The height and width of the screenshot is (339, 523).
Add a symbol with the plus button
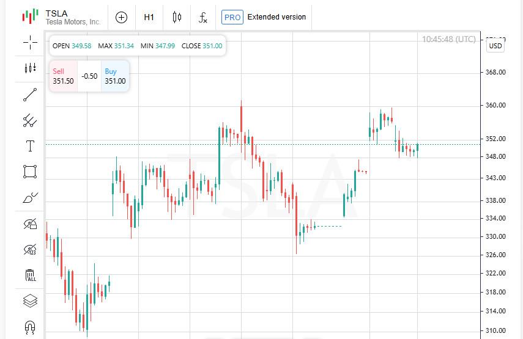[121, 17]
